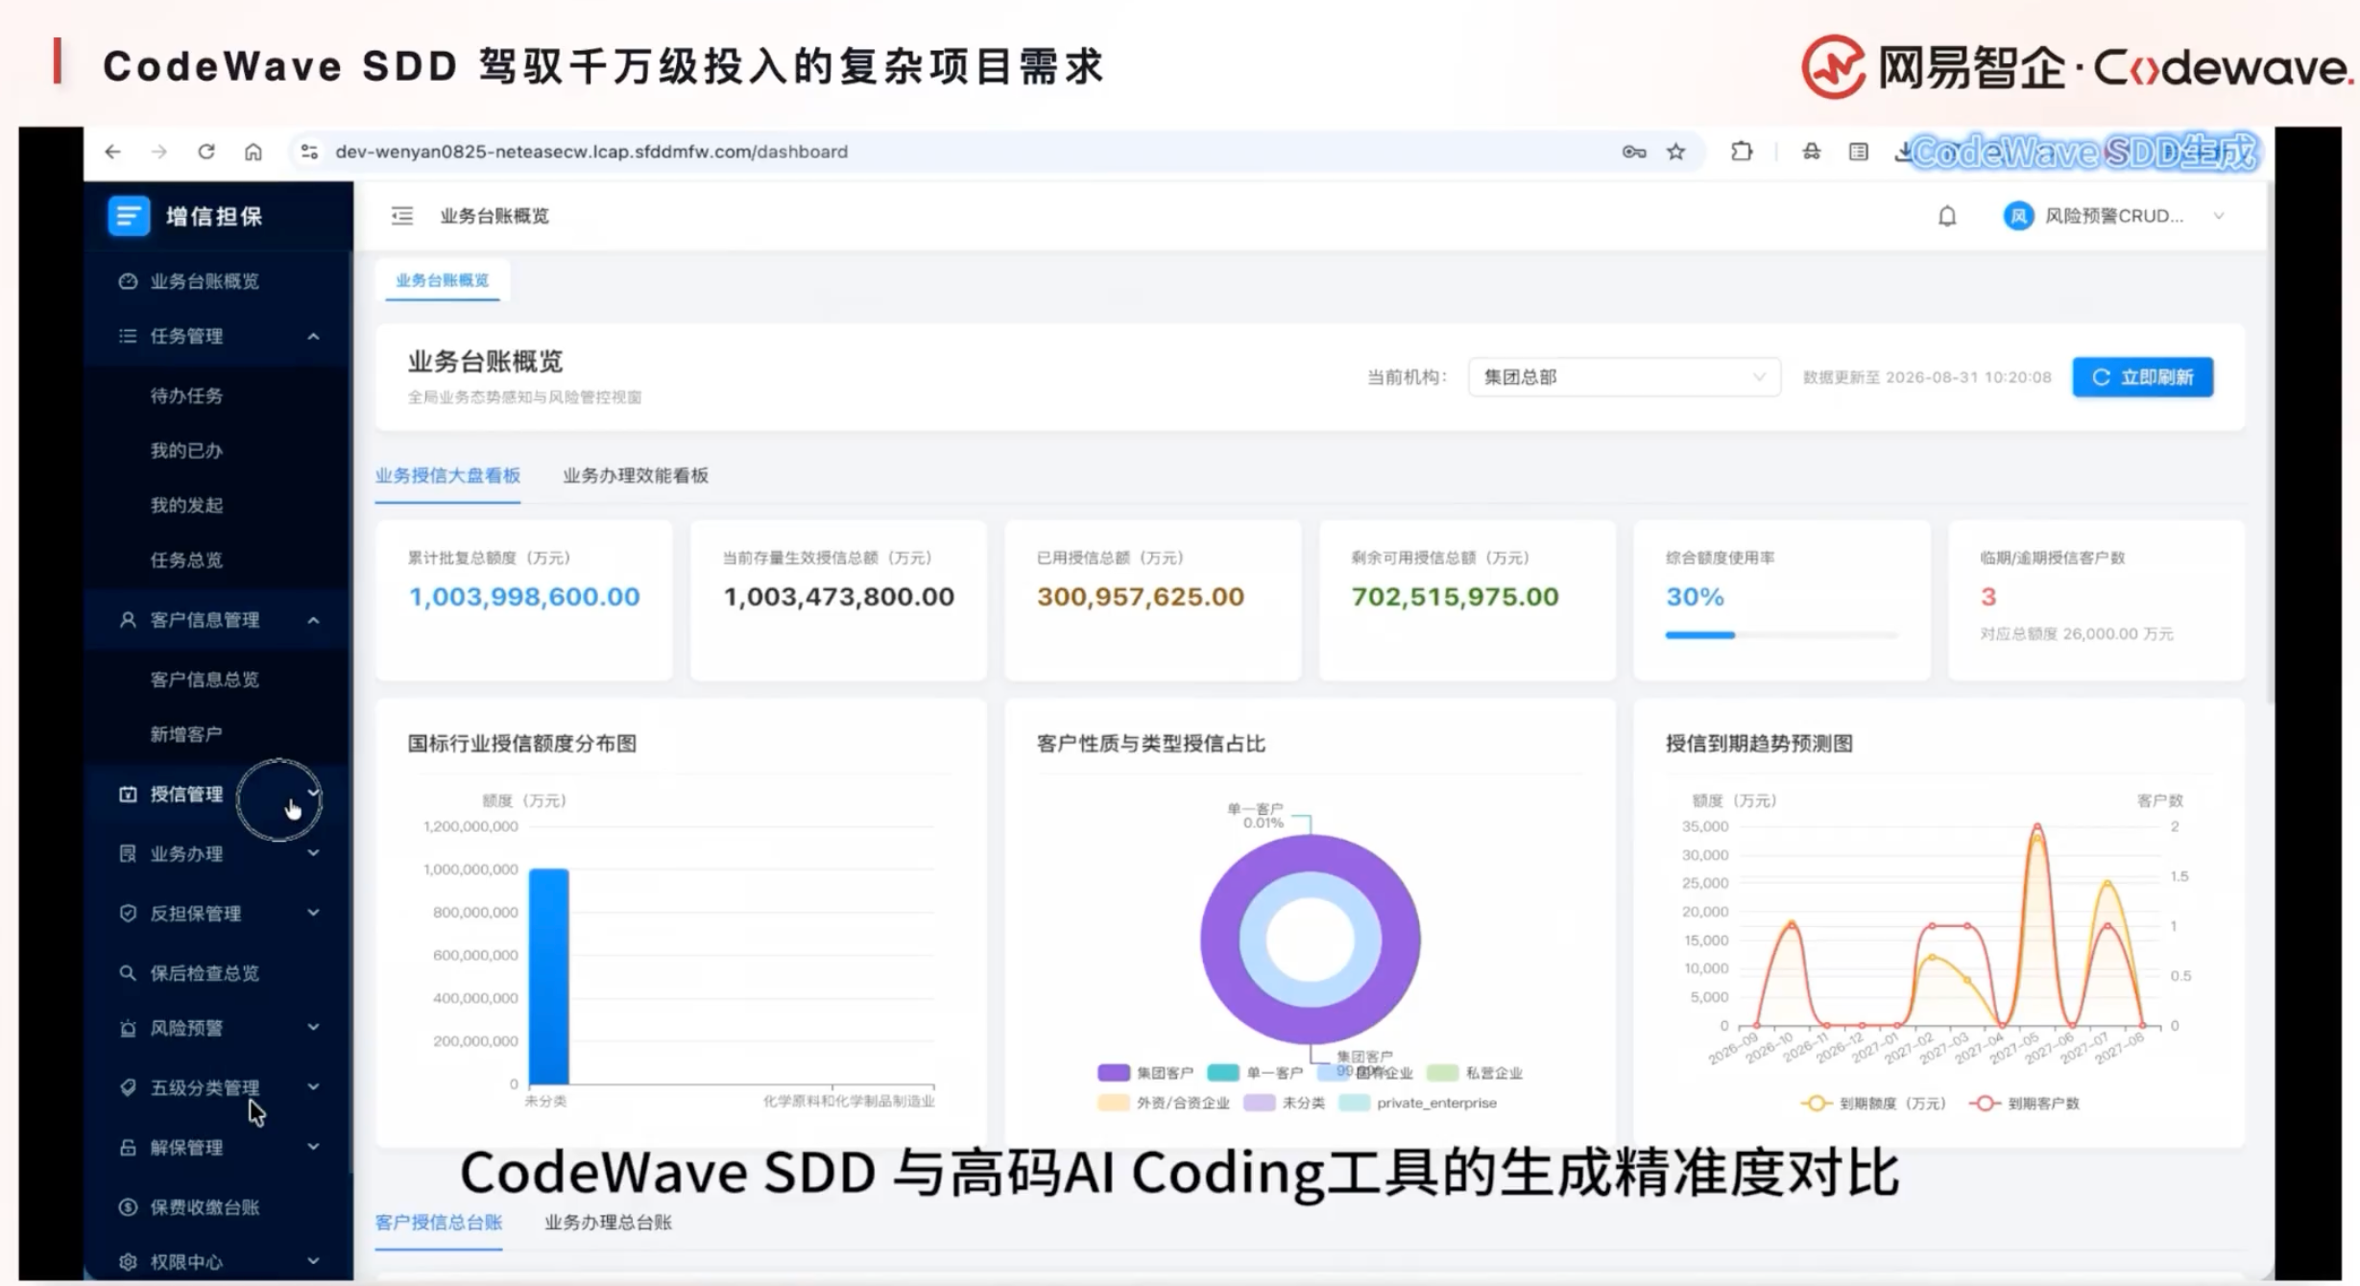Viewport: 2360px width, 1286px height.
Task: Click the 风险预警CRUD user avatar
Action: pos(2017,216)
